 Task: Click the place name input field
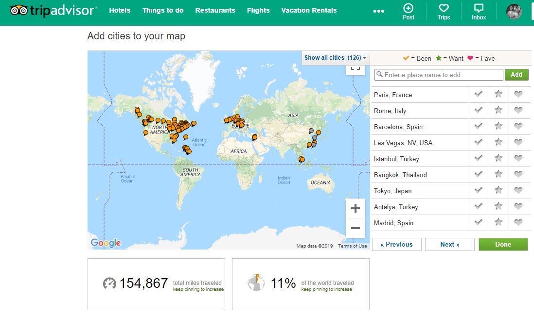click(439, 75)
